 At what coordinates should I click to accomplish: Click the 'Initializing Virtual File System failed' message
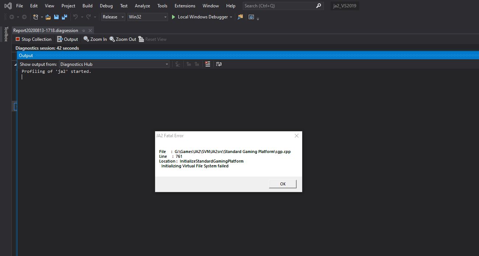pos(195,166)
